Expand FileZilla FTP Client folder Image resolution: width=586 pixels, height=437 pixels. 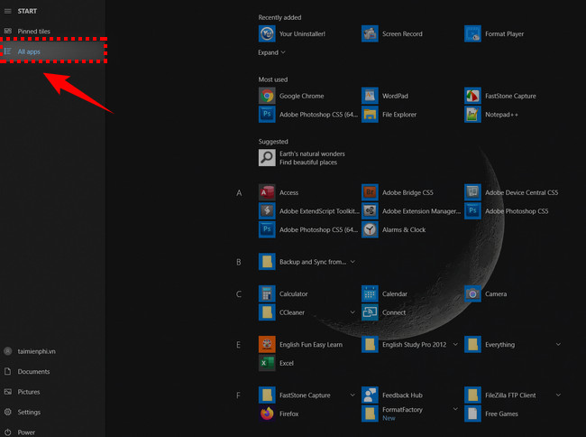click(x=558, y=395)
